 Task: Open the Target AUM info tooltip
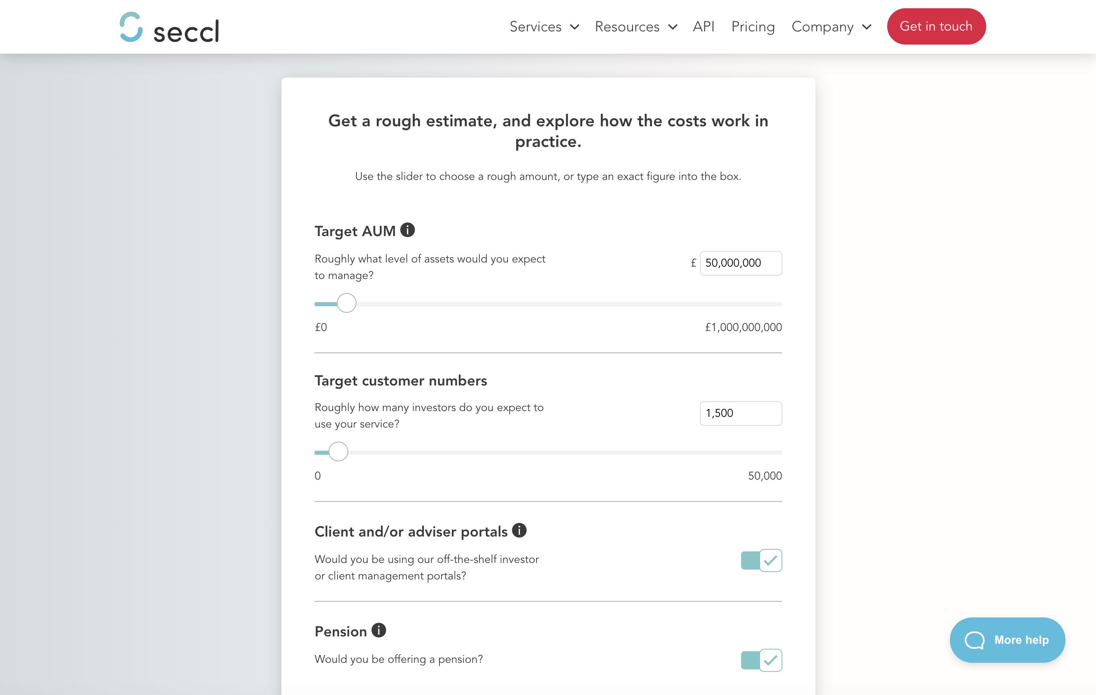click(x=408, y=230)
